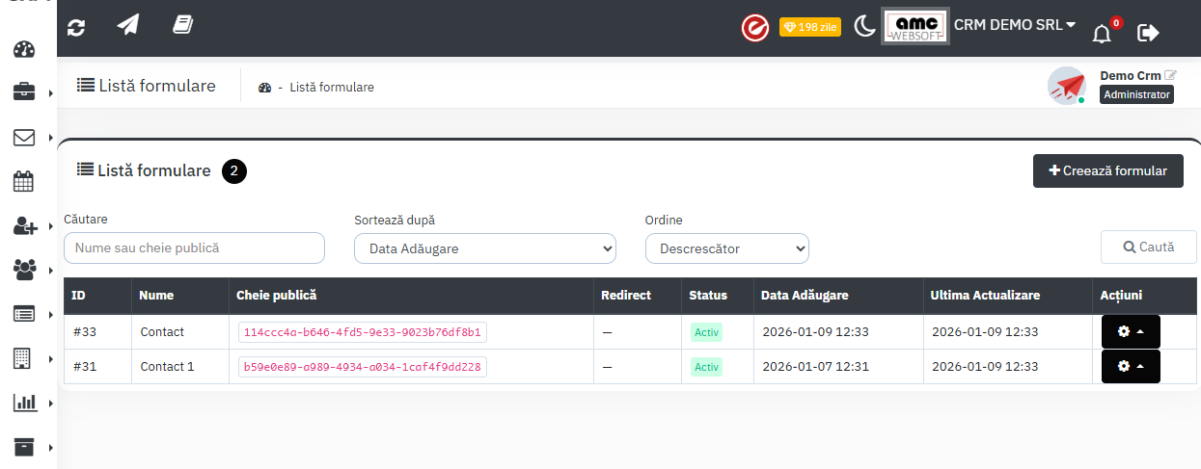Open actions gear menu for Contact 1
Image resolution: width=1201 pixels, height=469 pixels.
pyautogui.click(x=1131, y=366)
